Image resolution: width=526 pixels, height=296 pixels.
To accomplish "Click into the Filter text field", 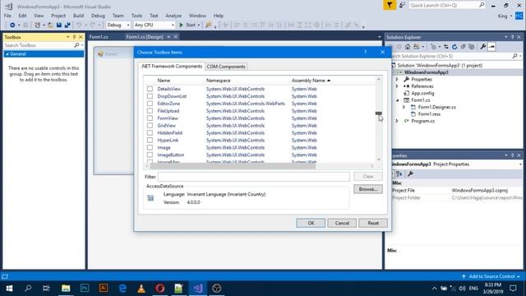I will 254,177.
